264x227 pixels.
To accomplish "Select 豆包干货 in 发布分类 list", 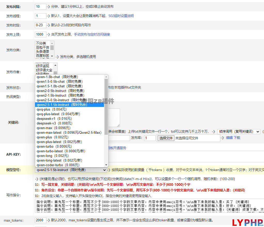I will pyautogui.click(x=43, y=47).
